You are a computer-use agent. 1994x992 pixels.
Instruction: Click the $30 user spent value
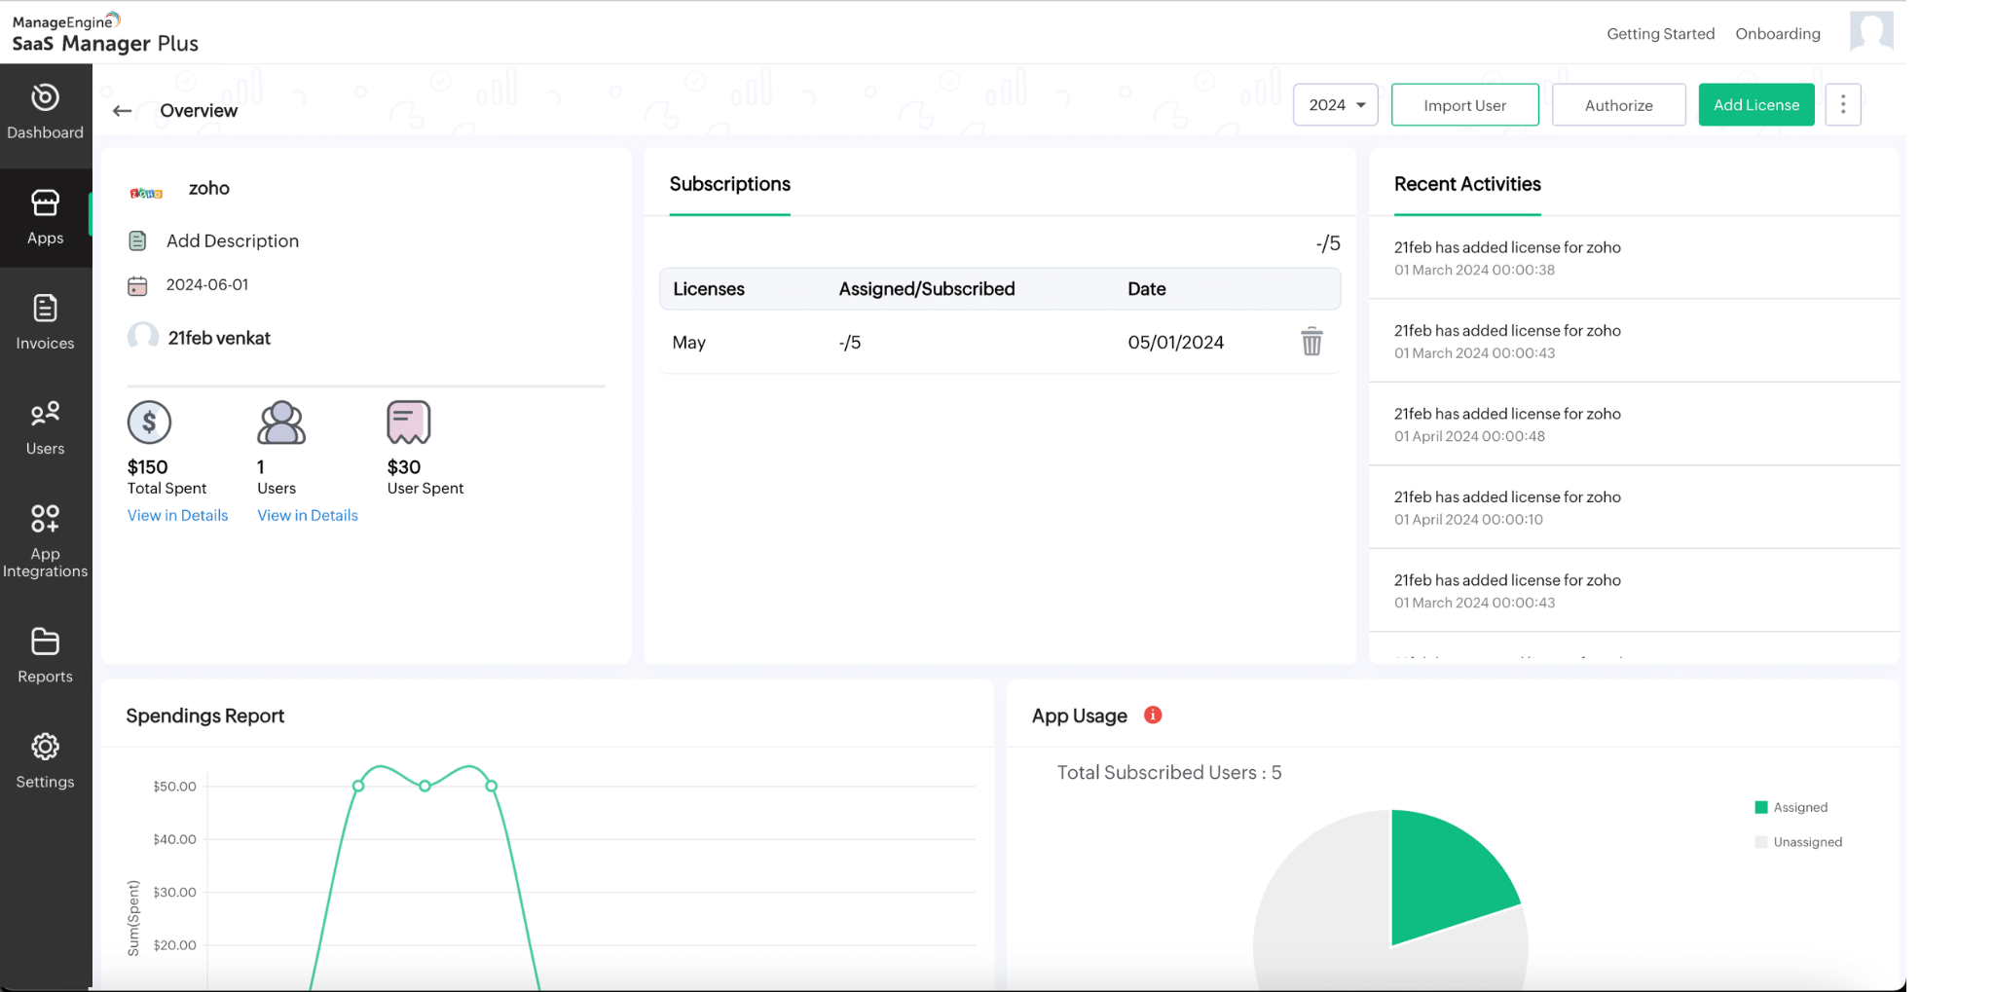(x=404, y=467)
